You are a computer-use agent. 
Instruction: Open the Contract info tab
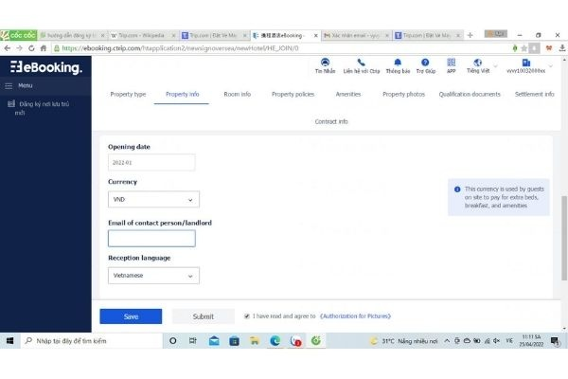331,121
